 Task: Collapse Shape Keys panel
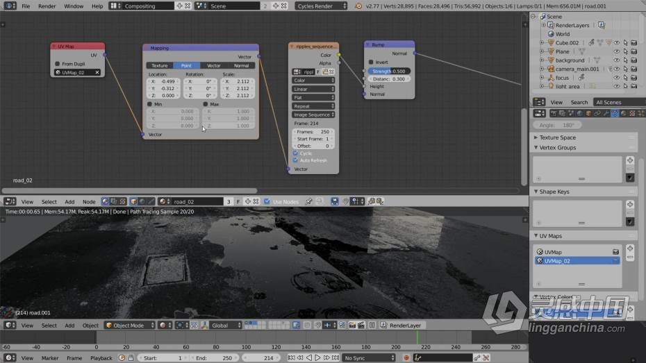pos(536,192)
